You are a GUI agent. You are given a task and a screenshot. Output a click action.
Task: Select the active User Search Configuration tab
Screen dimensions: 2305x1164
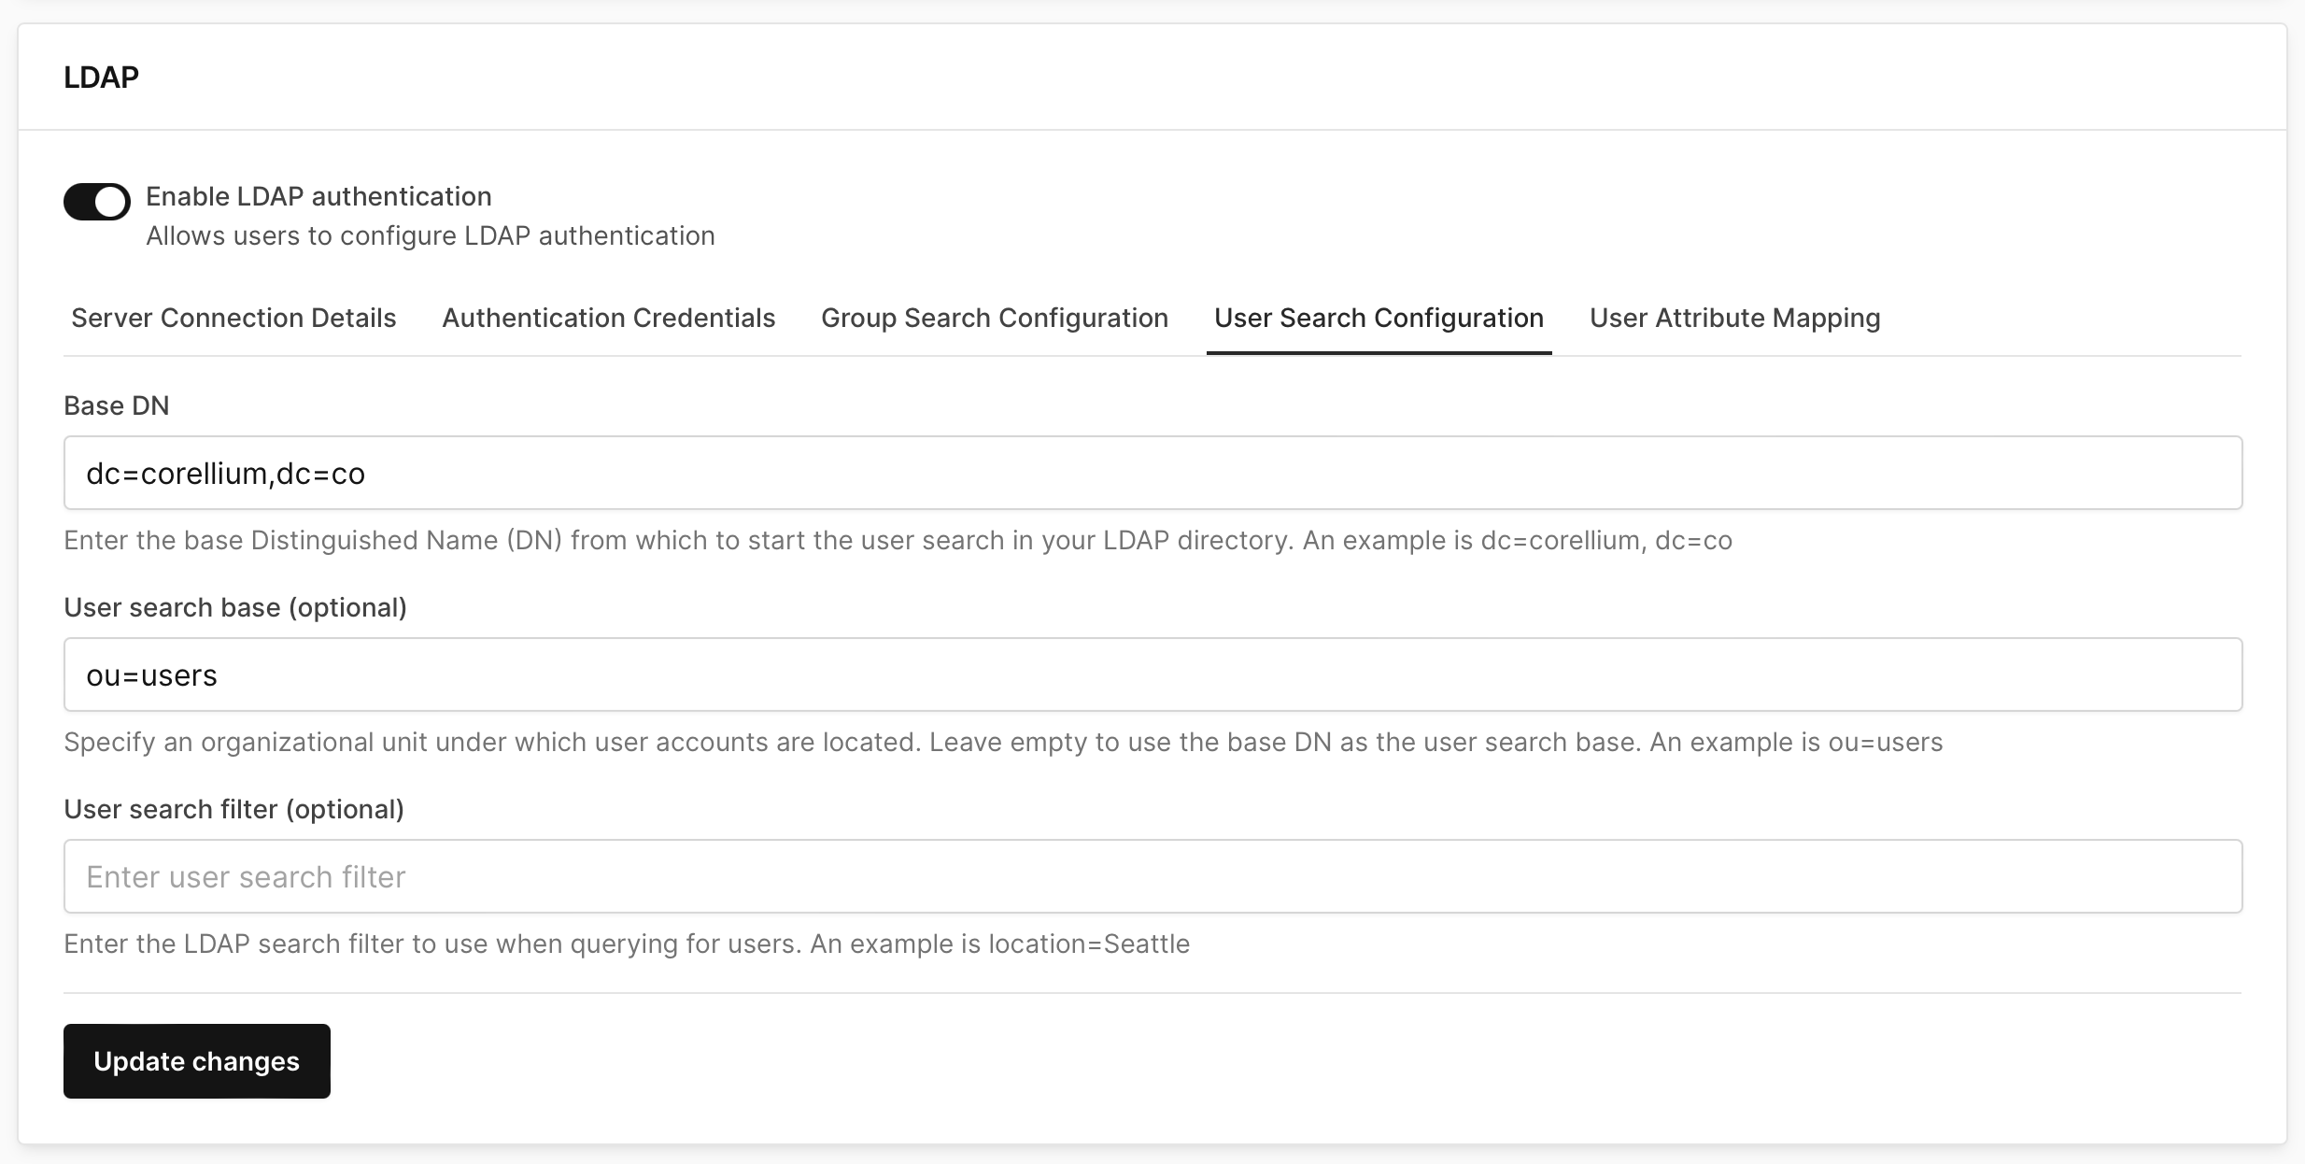(1379, 318)
